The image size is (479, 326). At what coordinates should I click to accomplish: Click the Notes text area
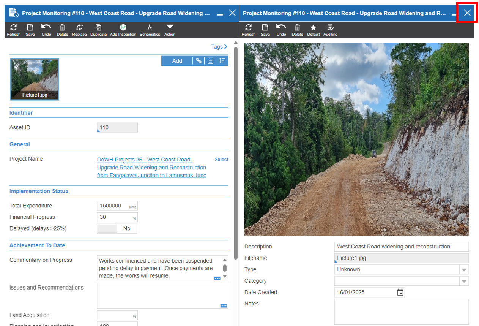click(x=402, y=312)
